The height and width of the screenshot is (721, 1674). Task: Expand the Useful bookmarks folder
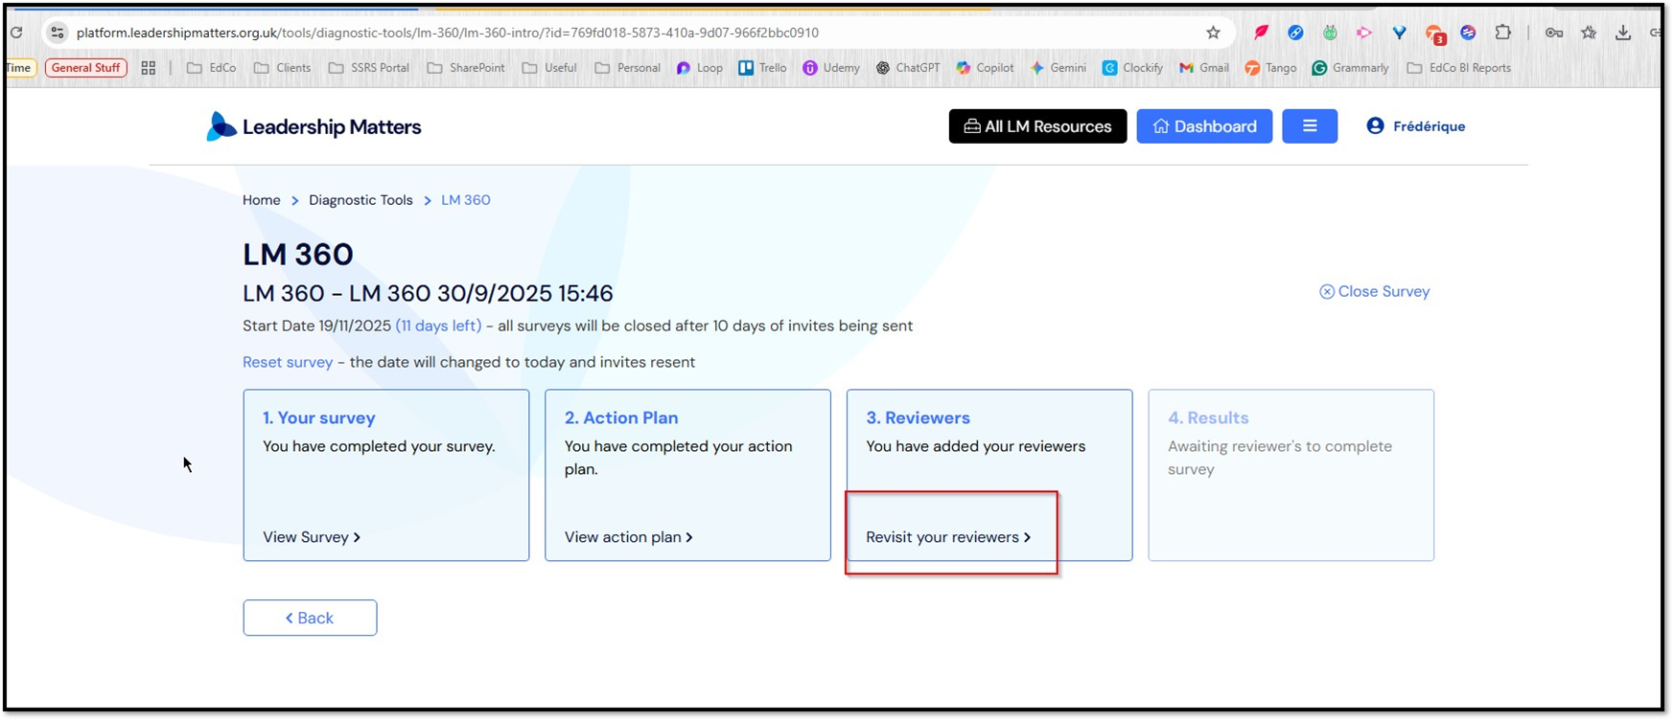coord(549,68)
